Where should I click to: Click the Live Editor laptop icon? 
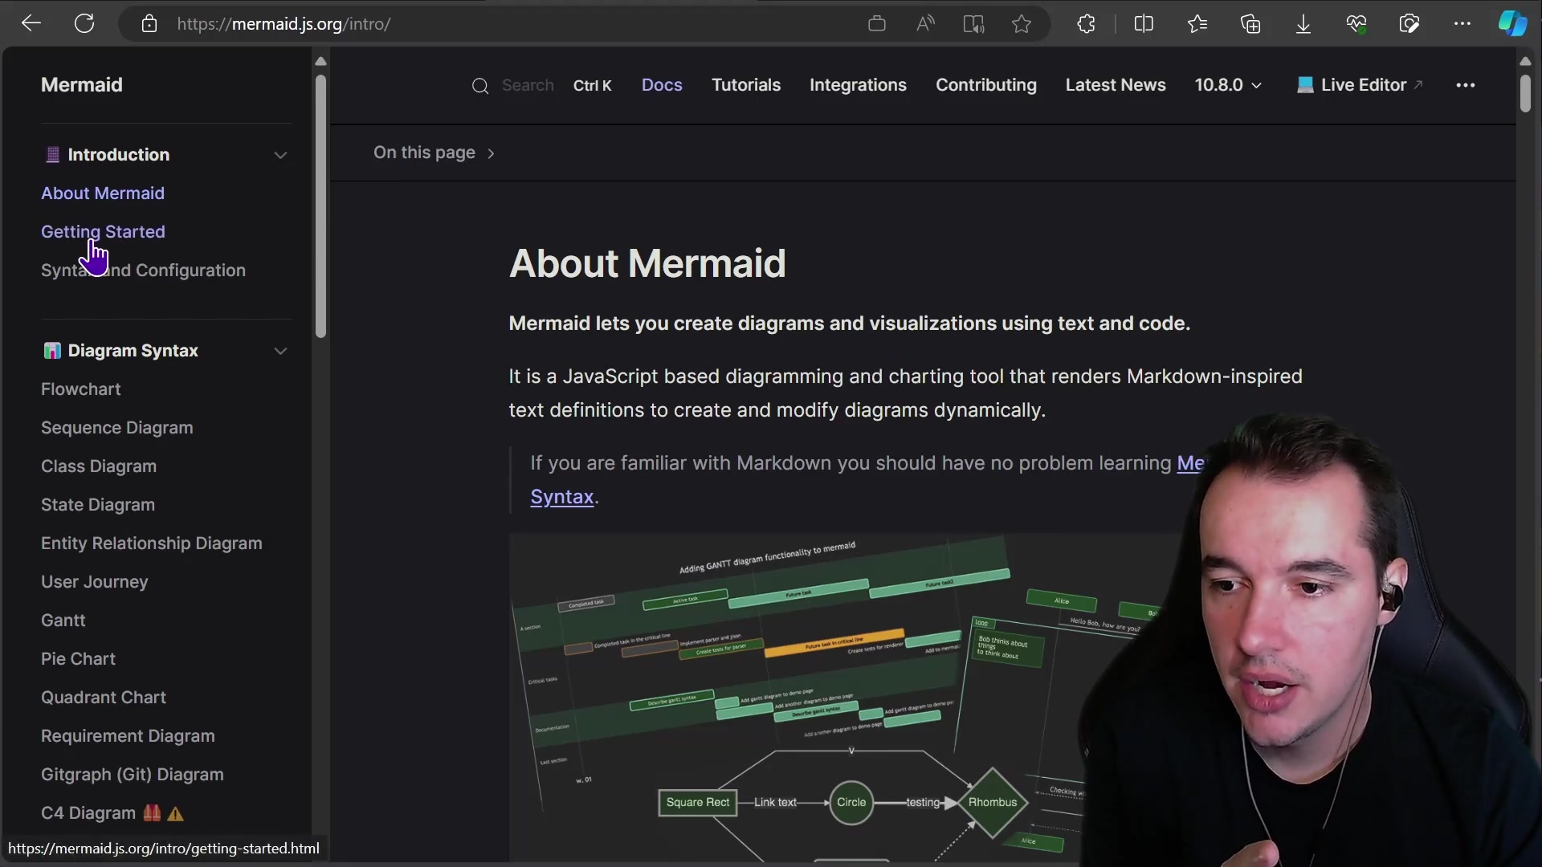coord(1305,85)
